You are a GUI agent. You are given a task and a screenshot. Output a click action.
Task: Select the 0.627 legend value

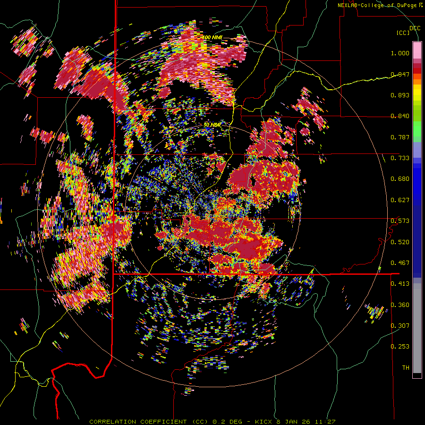pos(400,200)
